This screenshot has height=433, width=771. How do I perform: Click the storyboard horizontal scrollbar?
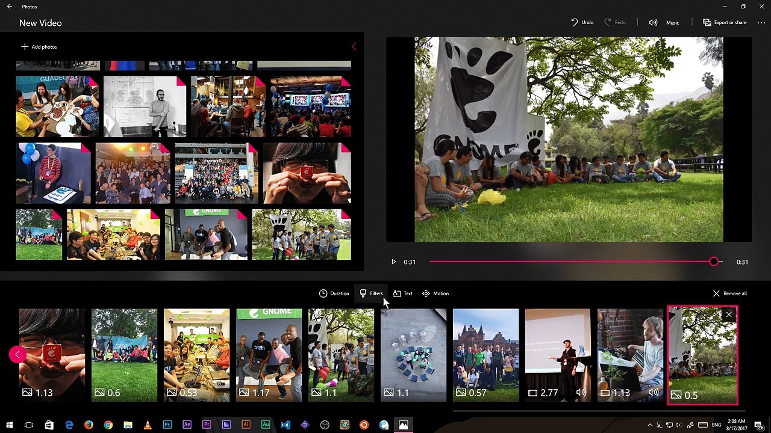pos(598,412)
